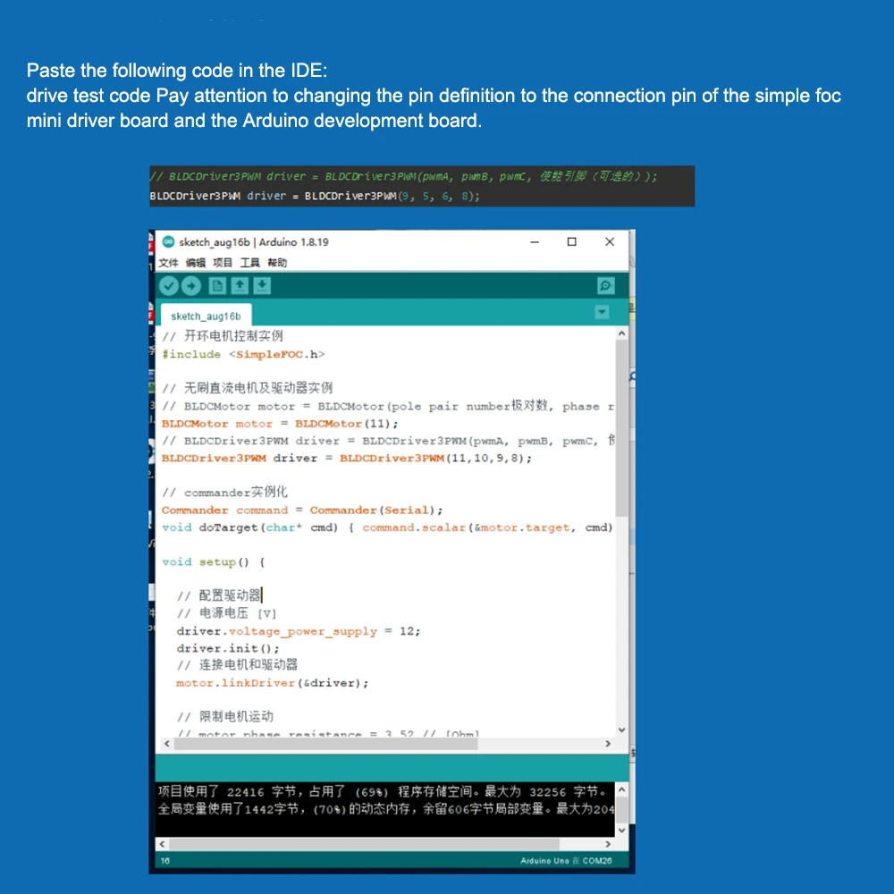
Task: Select the sketch_aug16b tab
Action: (x=206, y=316)
